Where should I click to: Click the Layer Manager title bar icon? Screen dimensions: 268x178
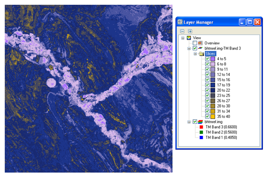(x=180, y=22)
